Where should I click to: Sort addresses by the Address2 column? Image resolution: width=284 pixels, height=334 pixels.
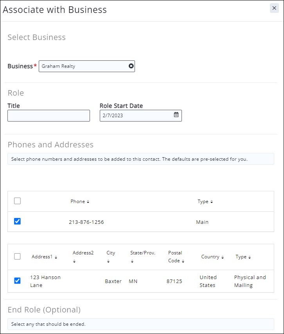83,253
